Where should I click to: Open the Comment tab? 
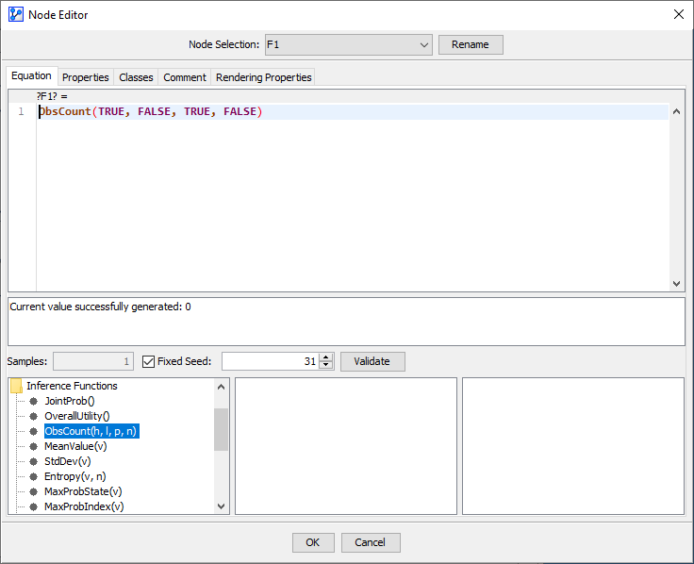pos(185,77)
